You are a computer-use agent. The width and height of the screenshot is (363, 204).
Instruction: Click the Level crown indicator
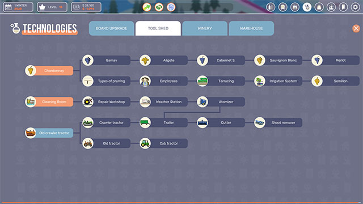pyautogui.click(x=52, y=7)
